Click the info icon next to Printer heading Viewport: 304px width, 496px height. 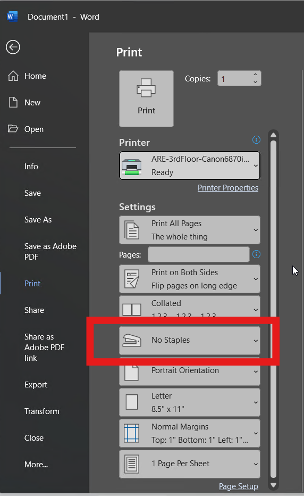click(x=256, y=140)
